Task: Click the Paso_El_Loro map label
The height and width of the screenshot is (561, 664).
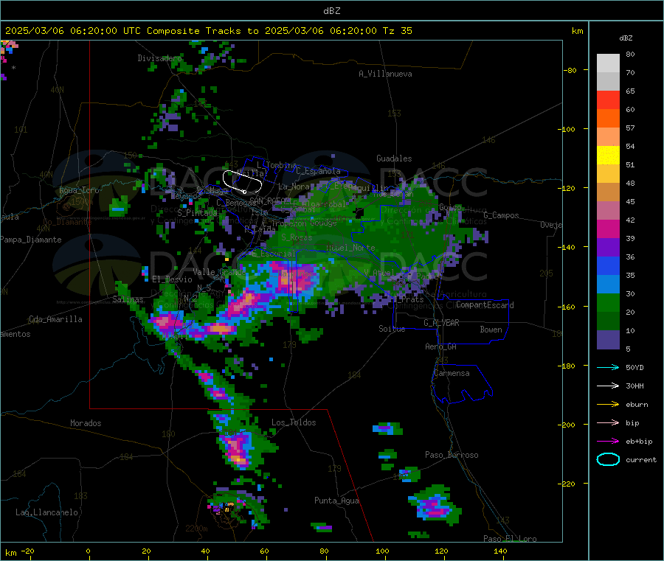Action: tap(510, 539)
